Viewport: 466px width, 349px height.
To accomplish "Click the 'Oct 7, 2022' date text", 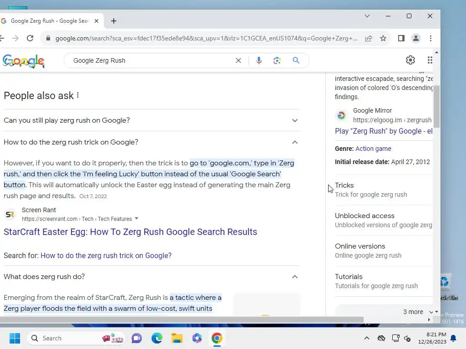I will [93, 196].
